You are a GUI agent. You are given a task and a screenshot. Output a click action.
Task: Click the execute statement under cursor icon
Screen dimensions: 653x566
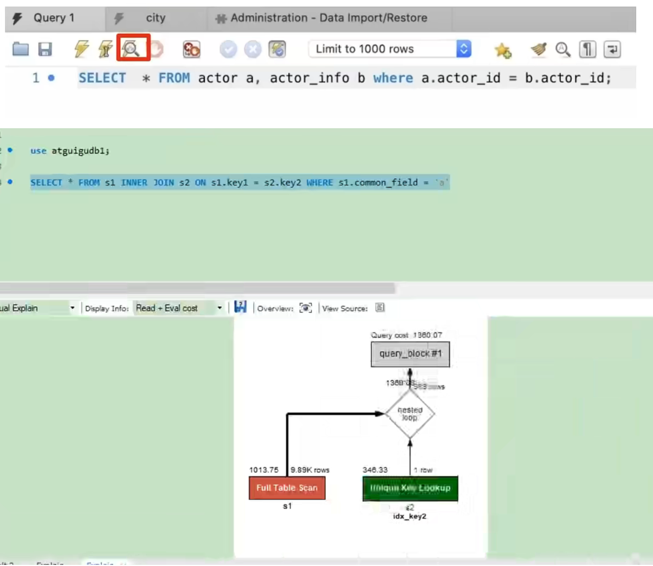tap(105, 49)
